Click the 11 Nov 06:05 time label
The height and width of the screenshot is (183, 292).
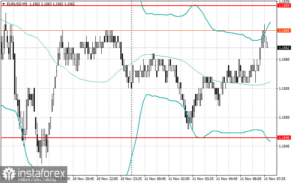pos(250,179)
